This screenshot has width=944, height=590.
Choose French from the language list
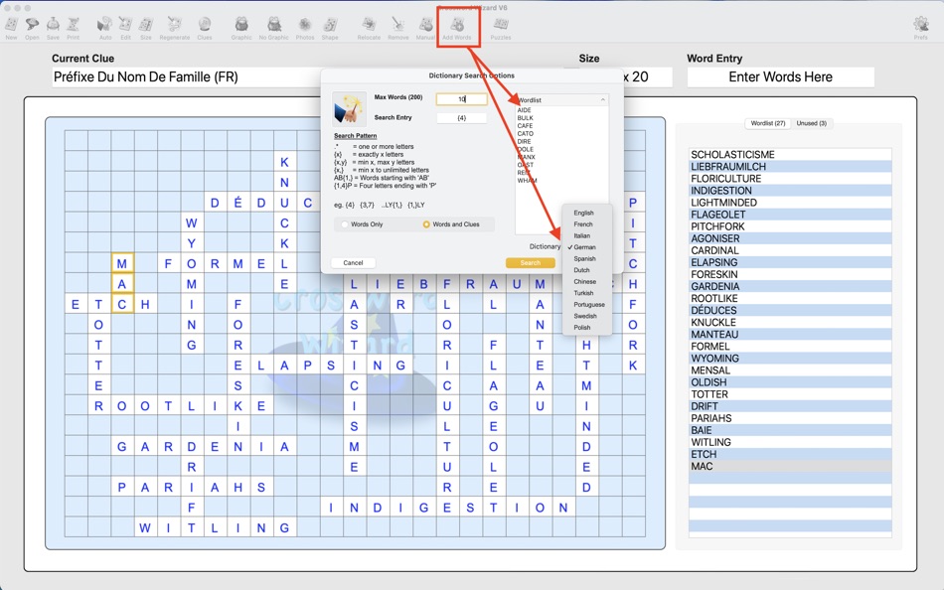[x=583, y=224]
